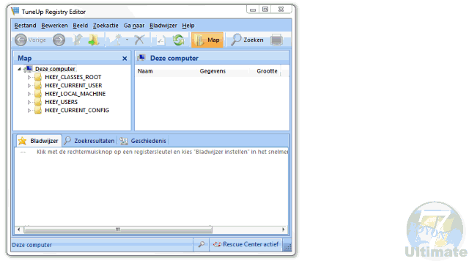The height and width of the screenshot is (264, 469).
Task: Click Deze computer path in status bar
Action: click(x=32, y=245)
